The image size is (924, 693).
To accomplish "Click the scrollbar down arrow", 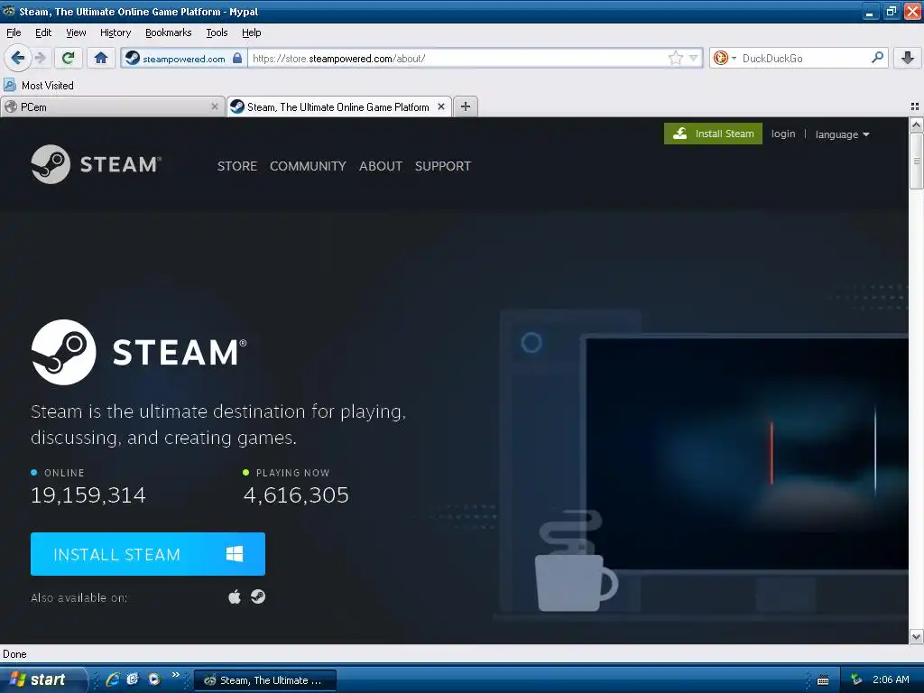I will [x=916, y=636].
